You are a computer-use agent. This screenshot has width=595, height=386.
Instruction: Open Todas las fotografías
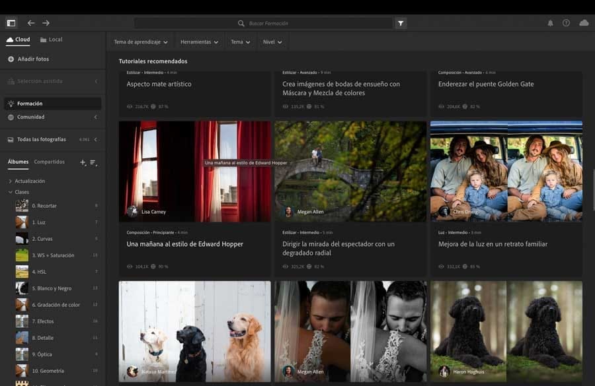click(41, 139)
